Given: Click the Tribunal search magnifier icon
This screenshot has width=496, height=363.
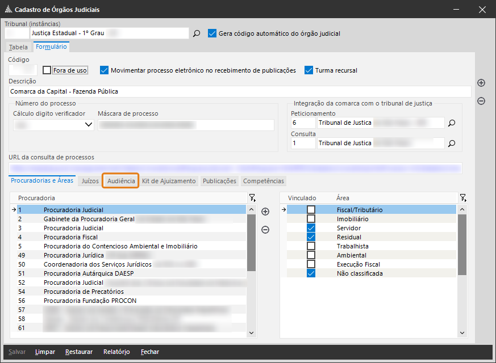Looking at the screenshot, I should (x=197, y=33).
